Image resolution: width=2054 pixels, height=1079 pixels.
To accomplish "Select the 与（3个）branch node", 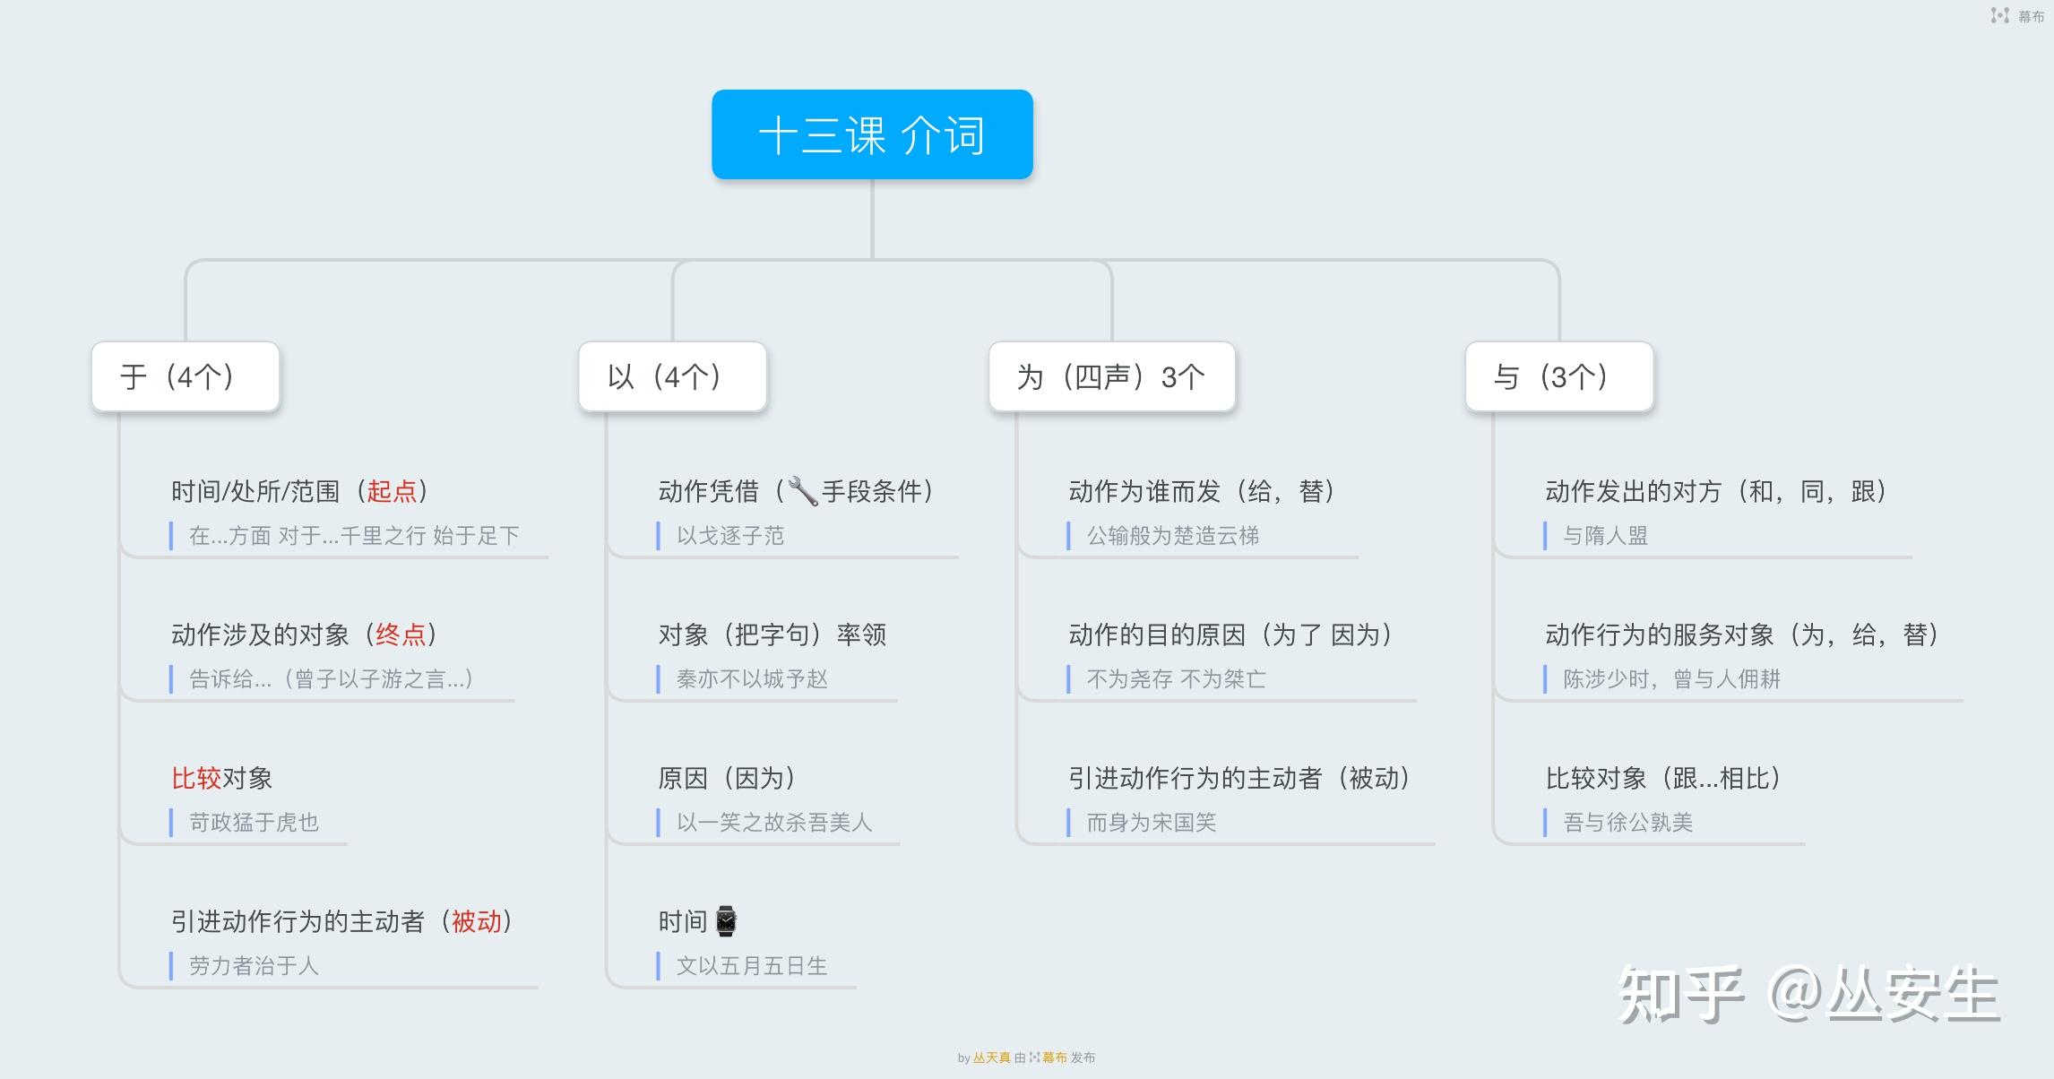I will pyautogui.click(x=1559, y=376).
